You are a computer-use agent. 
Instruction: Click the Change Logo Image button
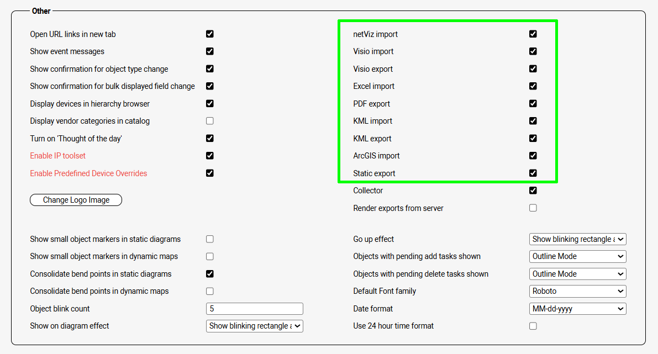coord(76,200)
